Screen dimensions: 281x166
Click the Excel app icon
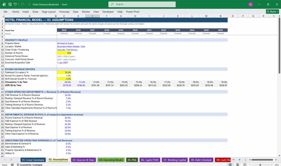pyautogui.click(x=4, y=4)
